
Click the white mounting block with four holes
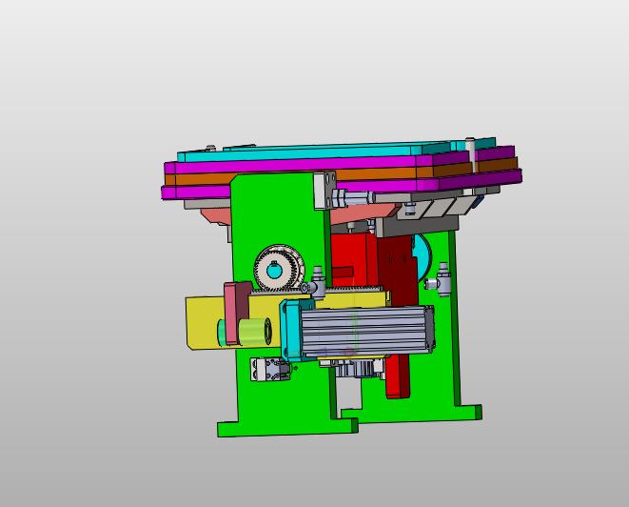324,191
